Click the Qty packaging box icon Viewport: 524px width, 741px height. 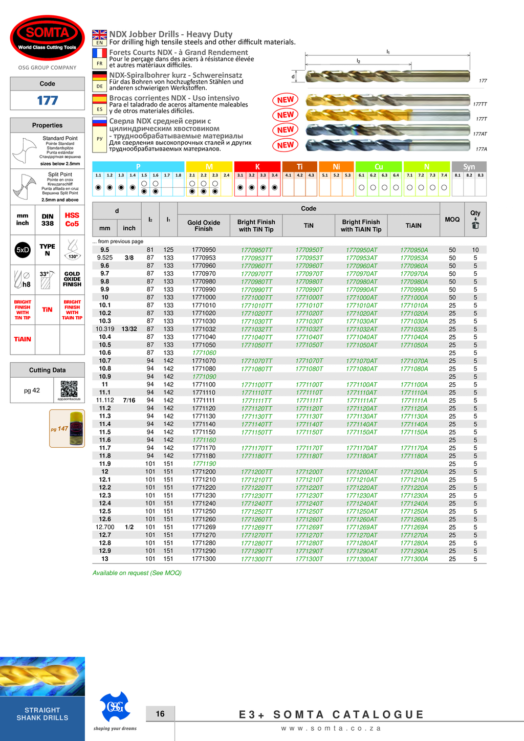[x=475, y=224]
